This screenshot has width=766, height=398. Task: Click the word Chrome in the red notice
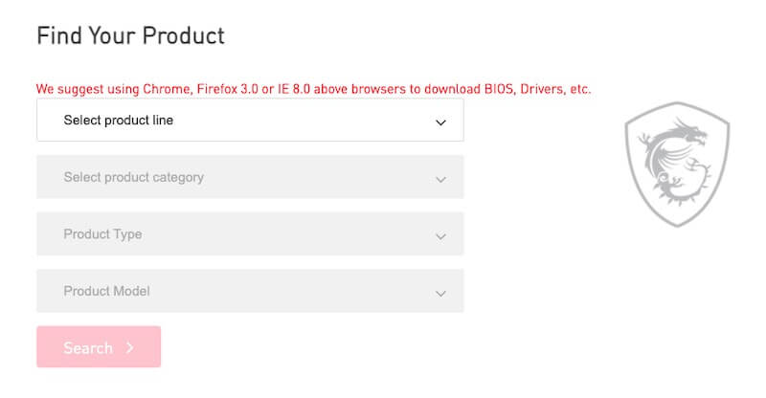[x=168, y=89]
